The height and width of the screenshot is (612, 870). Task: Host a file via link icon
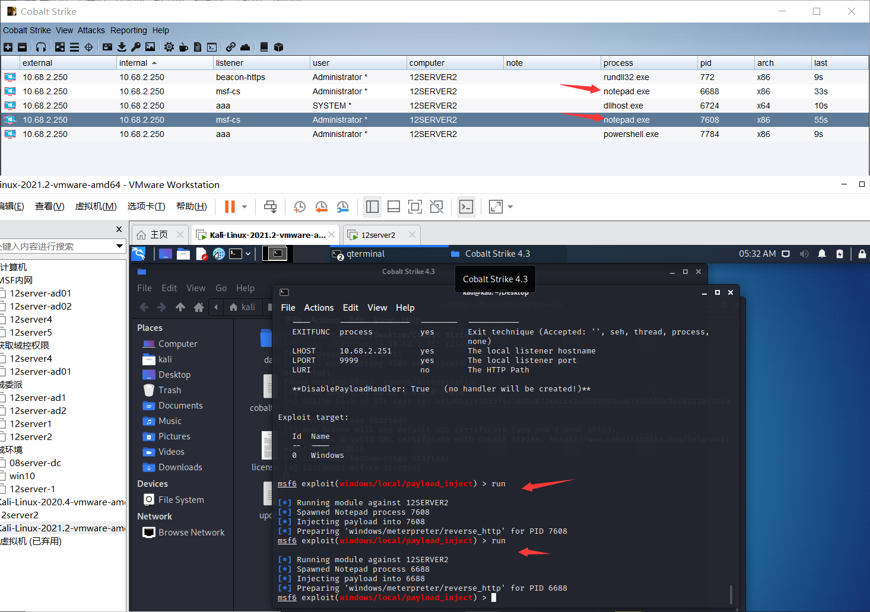231,47
